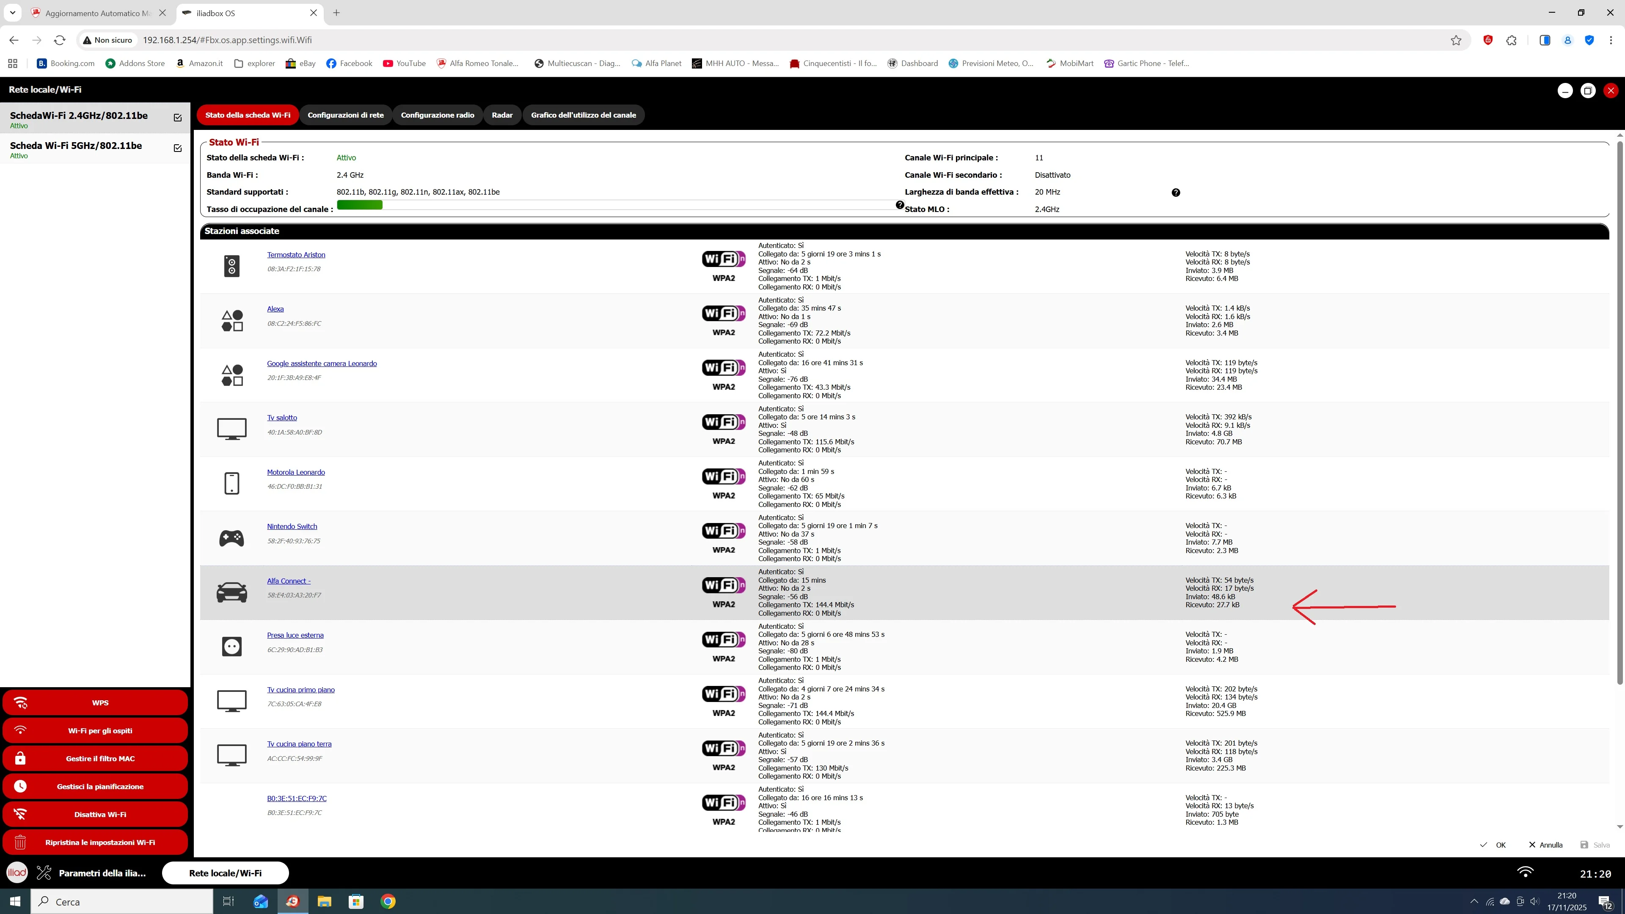Open the Tv salotto device link
The image size is (1625, 914).
click(281, 418)
